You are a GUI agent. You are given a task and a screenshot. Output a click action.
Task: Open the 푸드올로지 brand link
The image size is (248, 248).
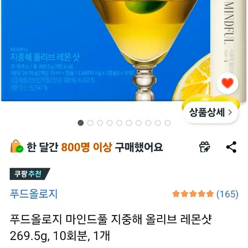(x=34, y=194)
